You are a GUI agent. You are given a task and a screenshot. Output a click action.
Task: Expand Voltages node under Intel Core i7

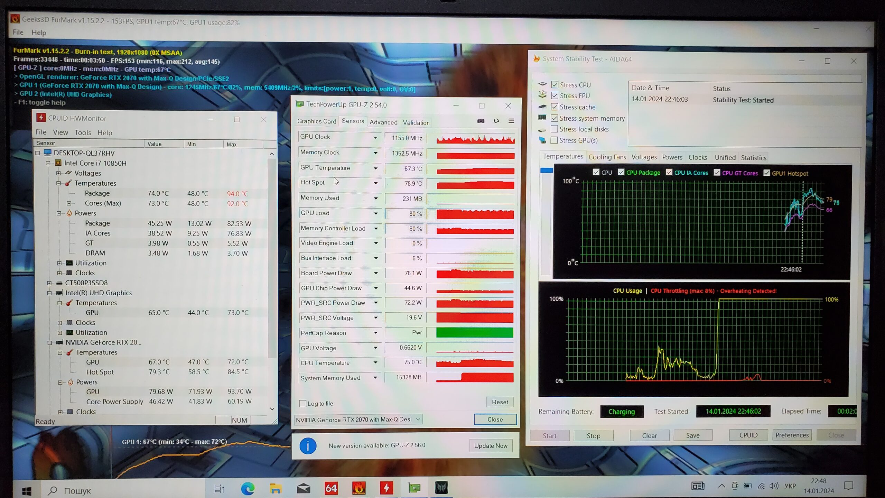point(58,173)
